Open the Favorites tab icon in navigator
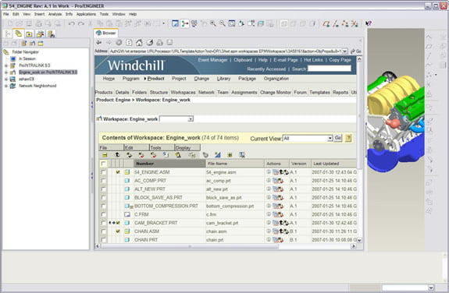The height and width of the screenshot is (293, 449). pos(29,34)
